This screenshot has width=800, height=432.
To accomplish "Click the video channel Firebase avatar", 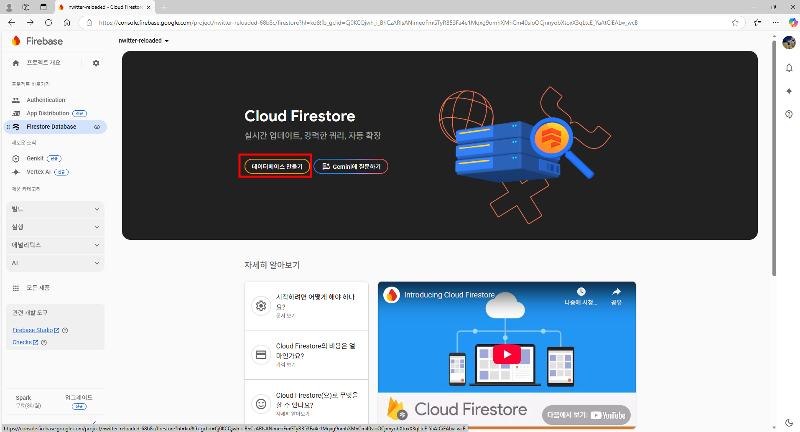I will (x=392, y=295).
